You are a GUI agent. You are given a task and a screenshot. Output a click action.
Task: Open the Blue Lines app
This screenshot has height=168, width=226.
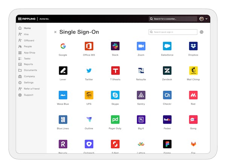point(63,120)
